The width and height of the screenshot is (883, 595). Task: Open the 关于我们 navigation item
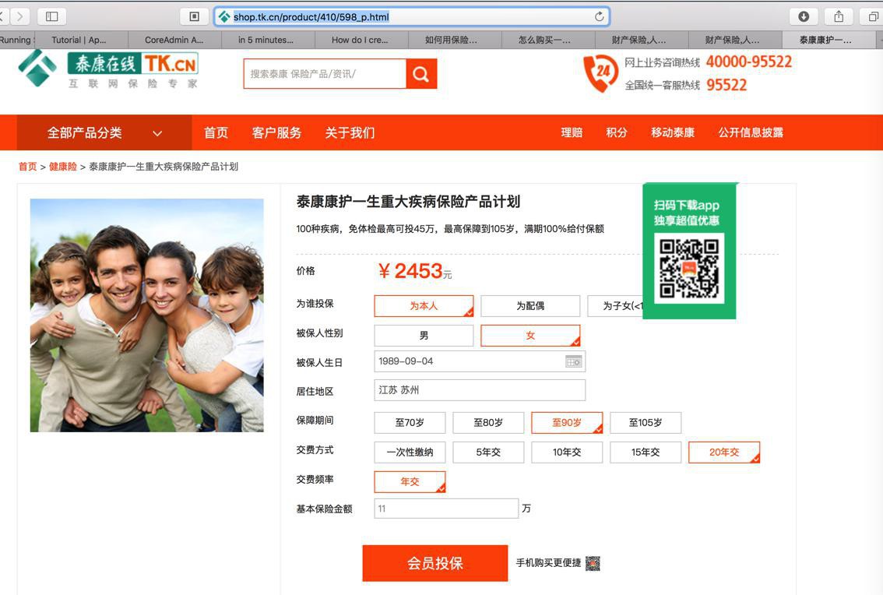coord(350,133)
